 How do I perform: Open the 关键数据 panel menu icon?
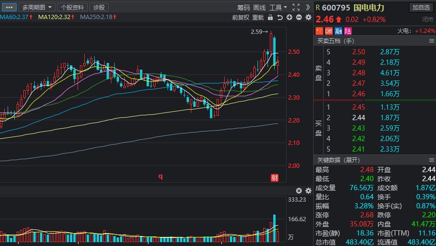pos(432,160)
